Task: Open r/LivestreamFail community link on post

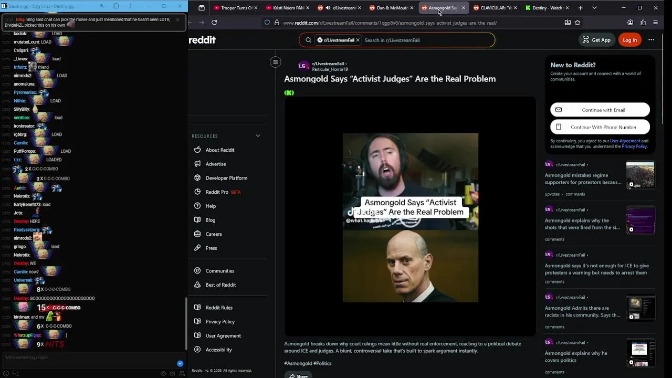Action: 328,64
